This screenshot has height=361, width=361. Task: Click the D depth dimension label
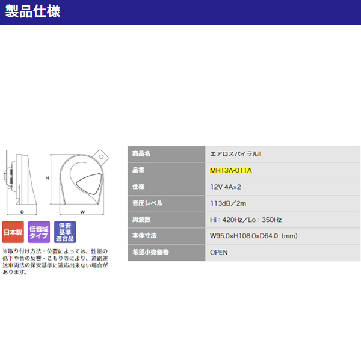[x=22, y=212]
